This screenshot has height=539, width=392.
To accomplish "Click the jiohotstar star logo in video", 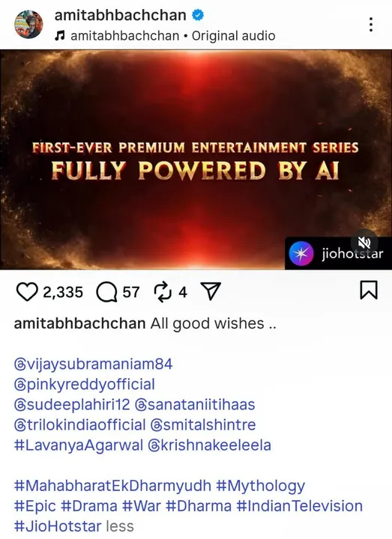I will (x=301, y=254).
